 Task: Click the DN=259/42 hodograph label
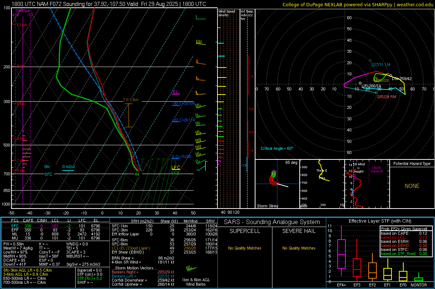[x=402, y=79]
